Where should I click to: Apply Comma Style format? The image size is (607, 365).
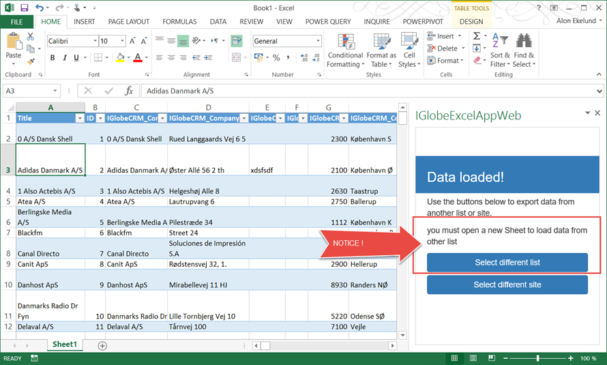tap(288, 58)
